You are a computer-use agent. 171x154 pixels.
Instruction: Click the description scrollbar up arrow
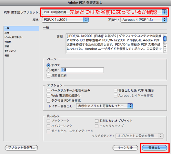pos(165,46)
